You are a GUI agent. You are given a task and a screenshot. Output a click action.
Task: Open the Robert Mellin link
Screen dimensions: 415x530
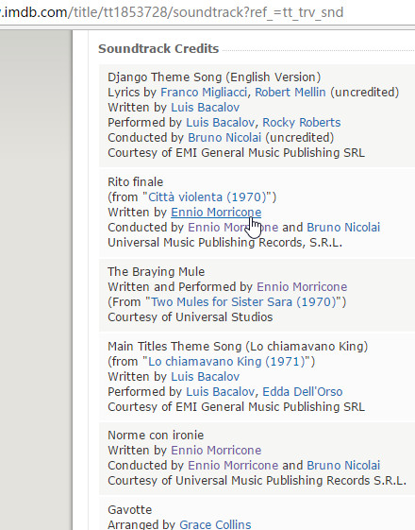point(290,93)
